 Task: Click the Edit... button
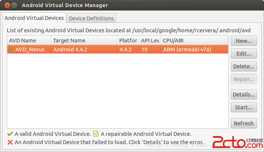[x=244, y=53]
